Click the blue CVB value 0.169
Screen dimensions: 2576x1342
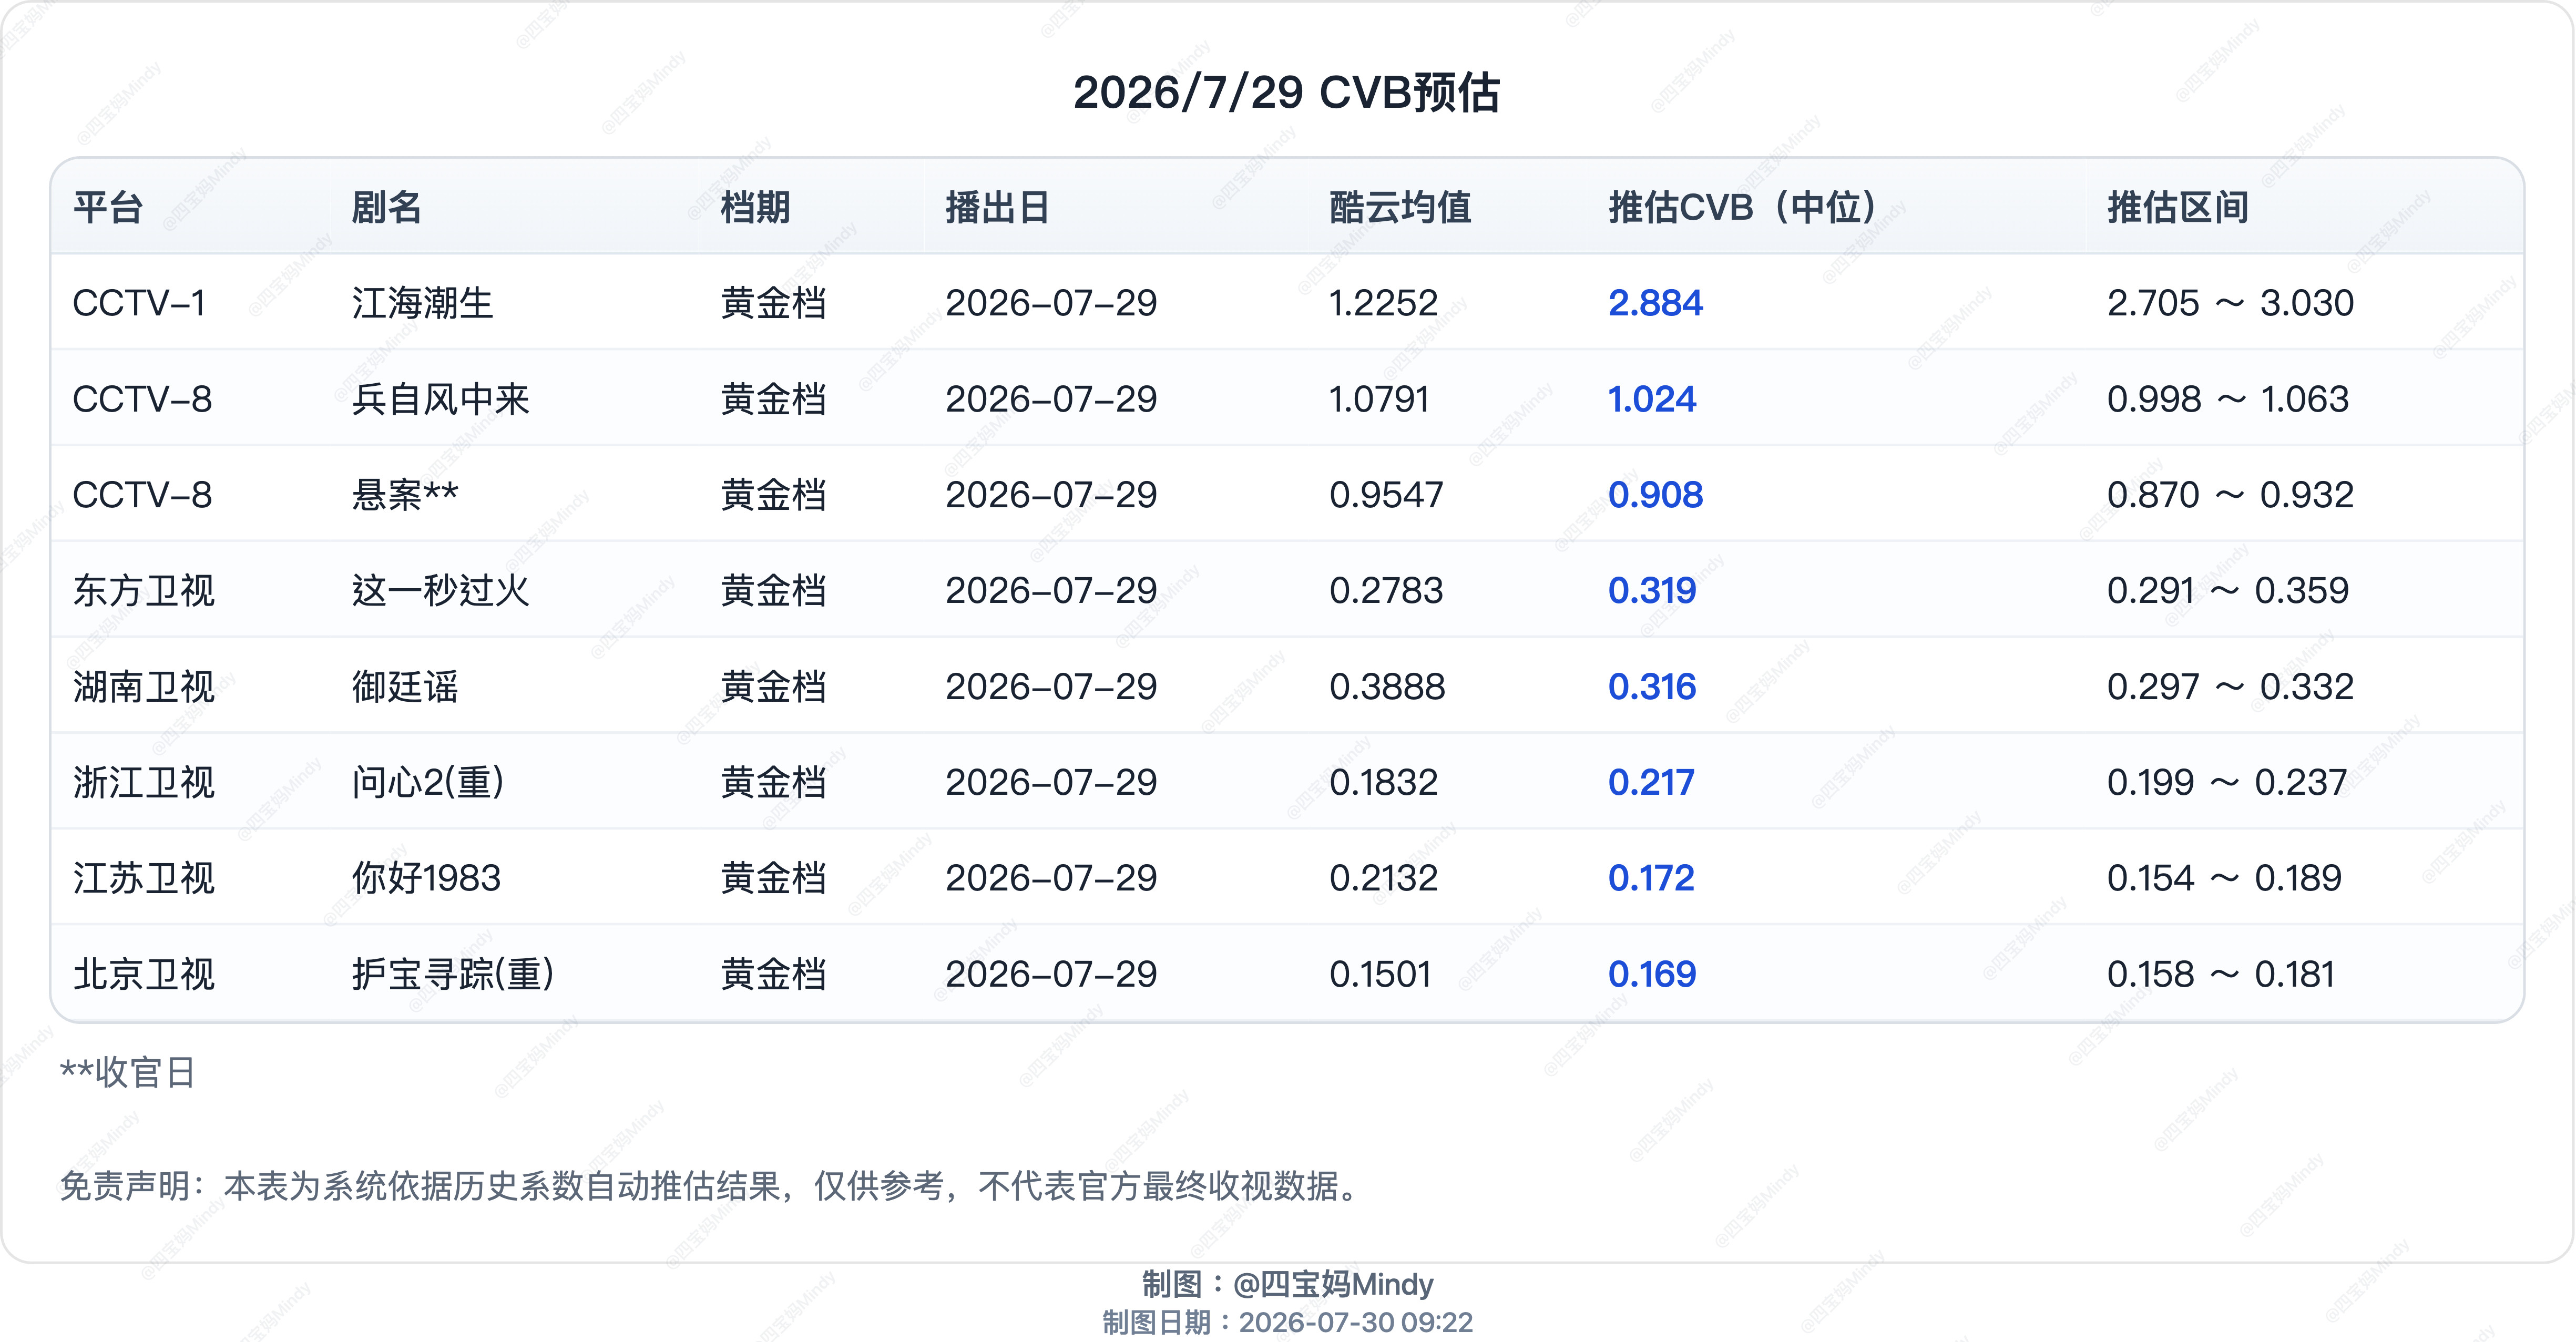coord(1652,975)
